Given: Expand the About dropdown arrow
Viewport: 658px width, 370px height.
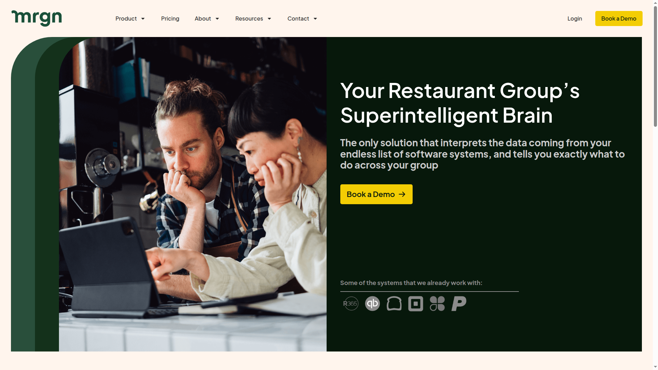Looking at the screenshot, I should (217, 18).
